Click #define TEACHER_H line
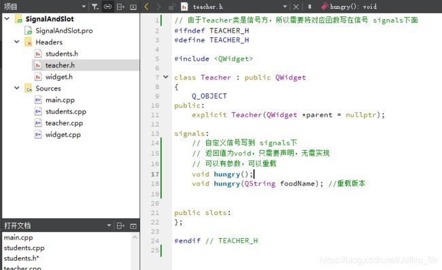442x270 pixels. (x=211, y=40)
